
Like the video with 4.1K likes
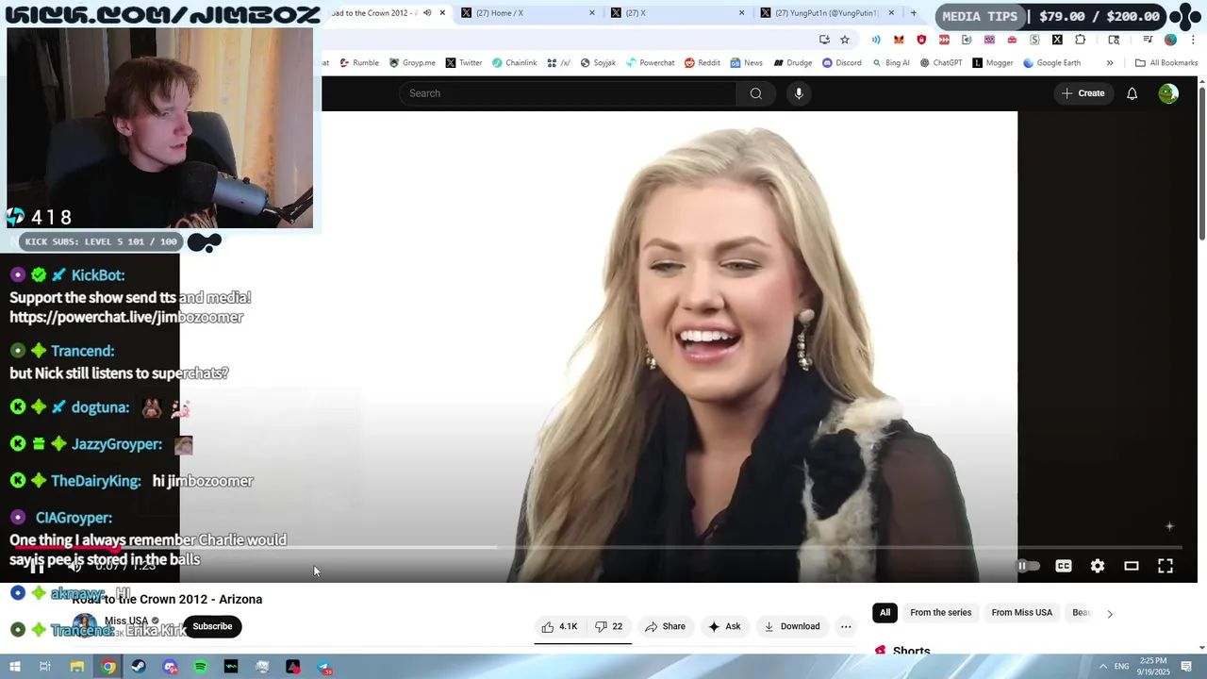[559, 626]
